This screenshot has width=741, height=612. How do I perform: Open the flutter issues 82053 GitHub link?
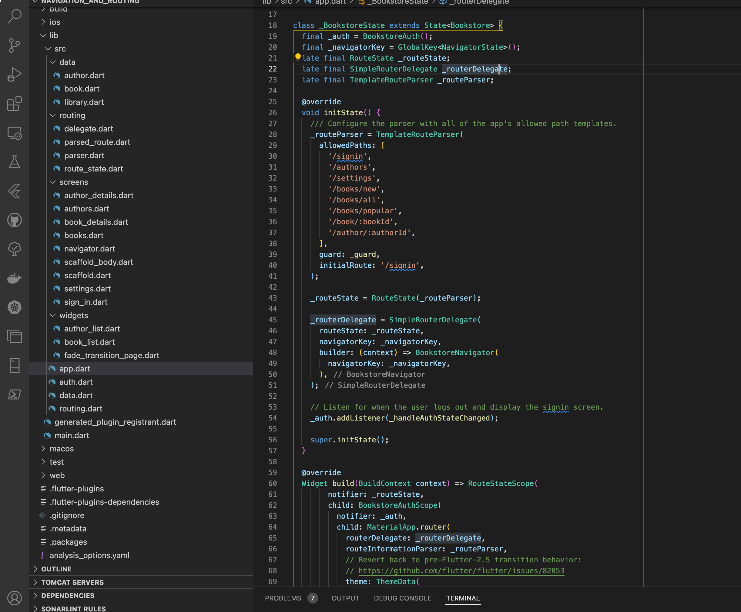coord(461,571)
